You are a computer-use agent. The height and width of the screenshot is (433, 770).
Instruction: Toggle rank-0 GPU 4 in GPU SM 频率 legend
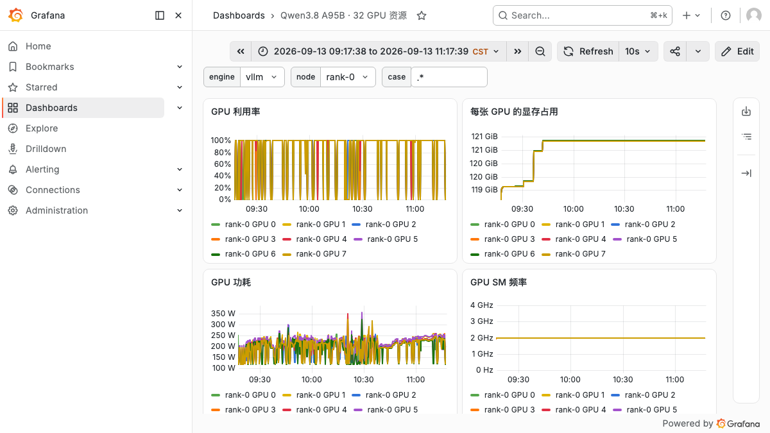pos(581,410)
